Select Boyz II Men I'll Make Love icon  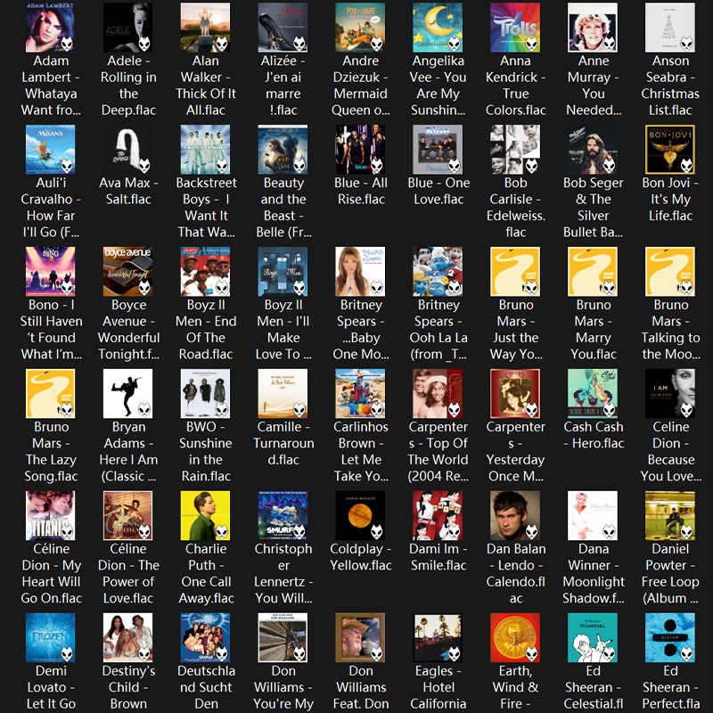pyautogui.click(x=283, y=272)
